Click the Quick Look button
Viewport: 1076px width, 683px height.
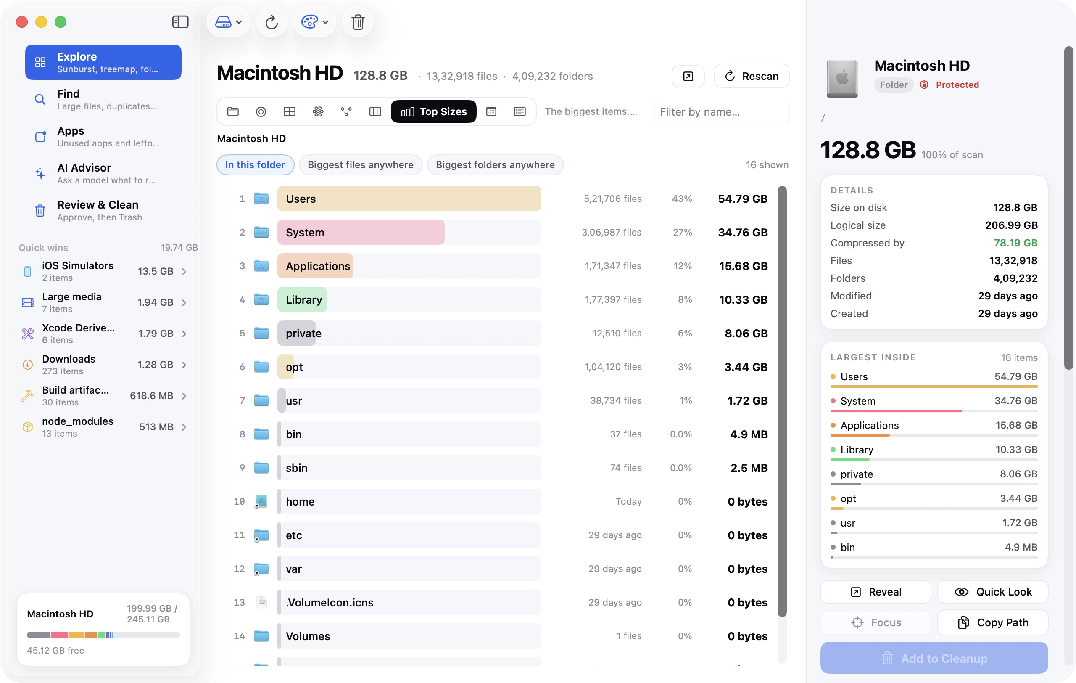[x=993, y=592]
